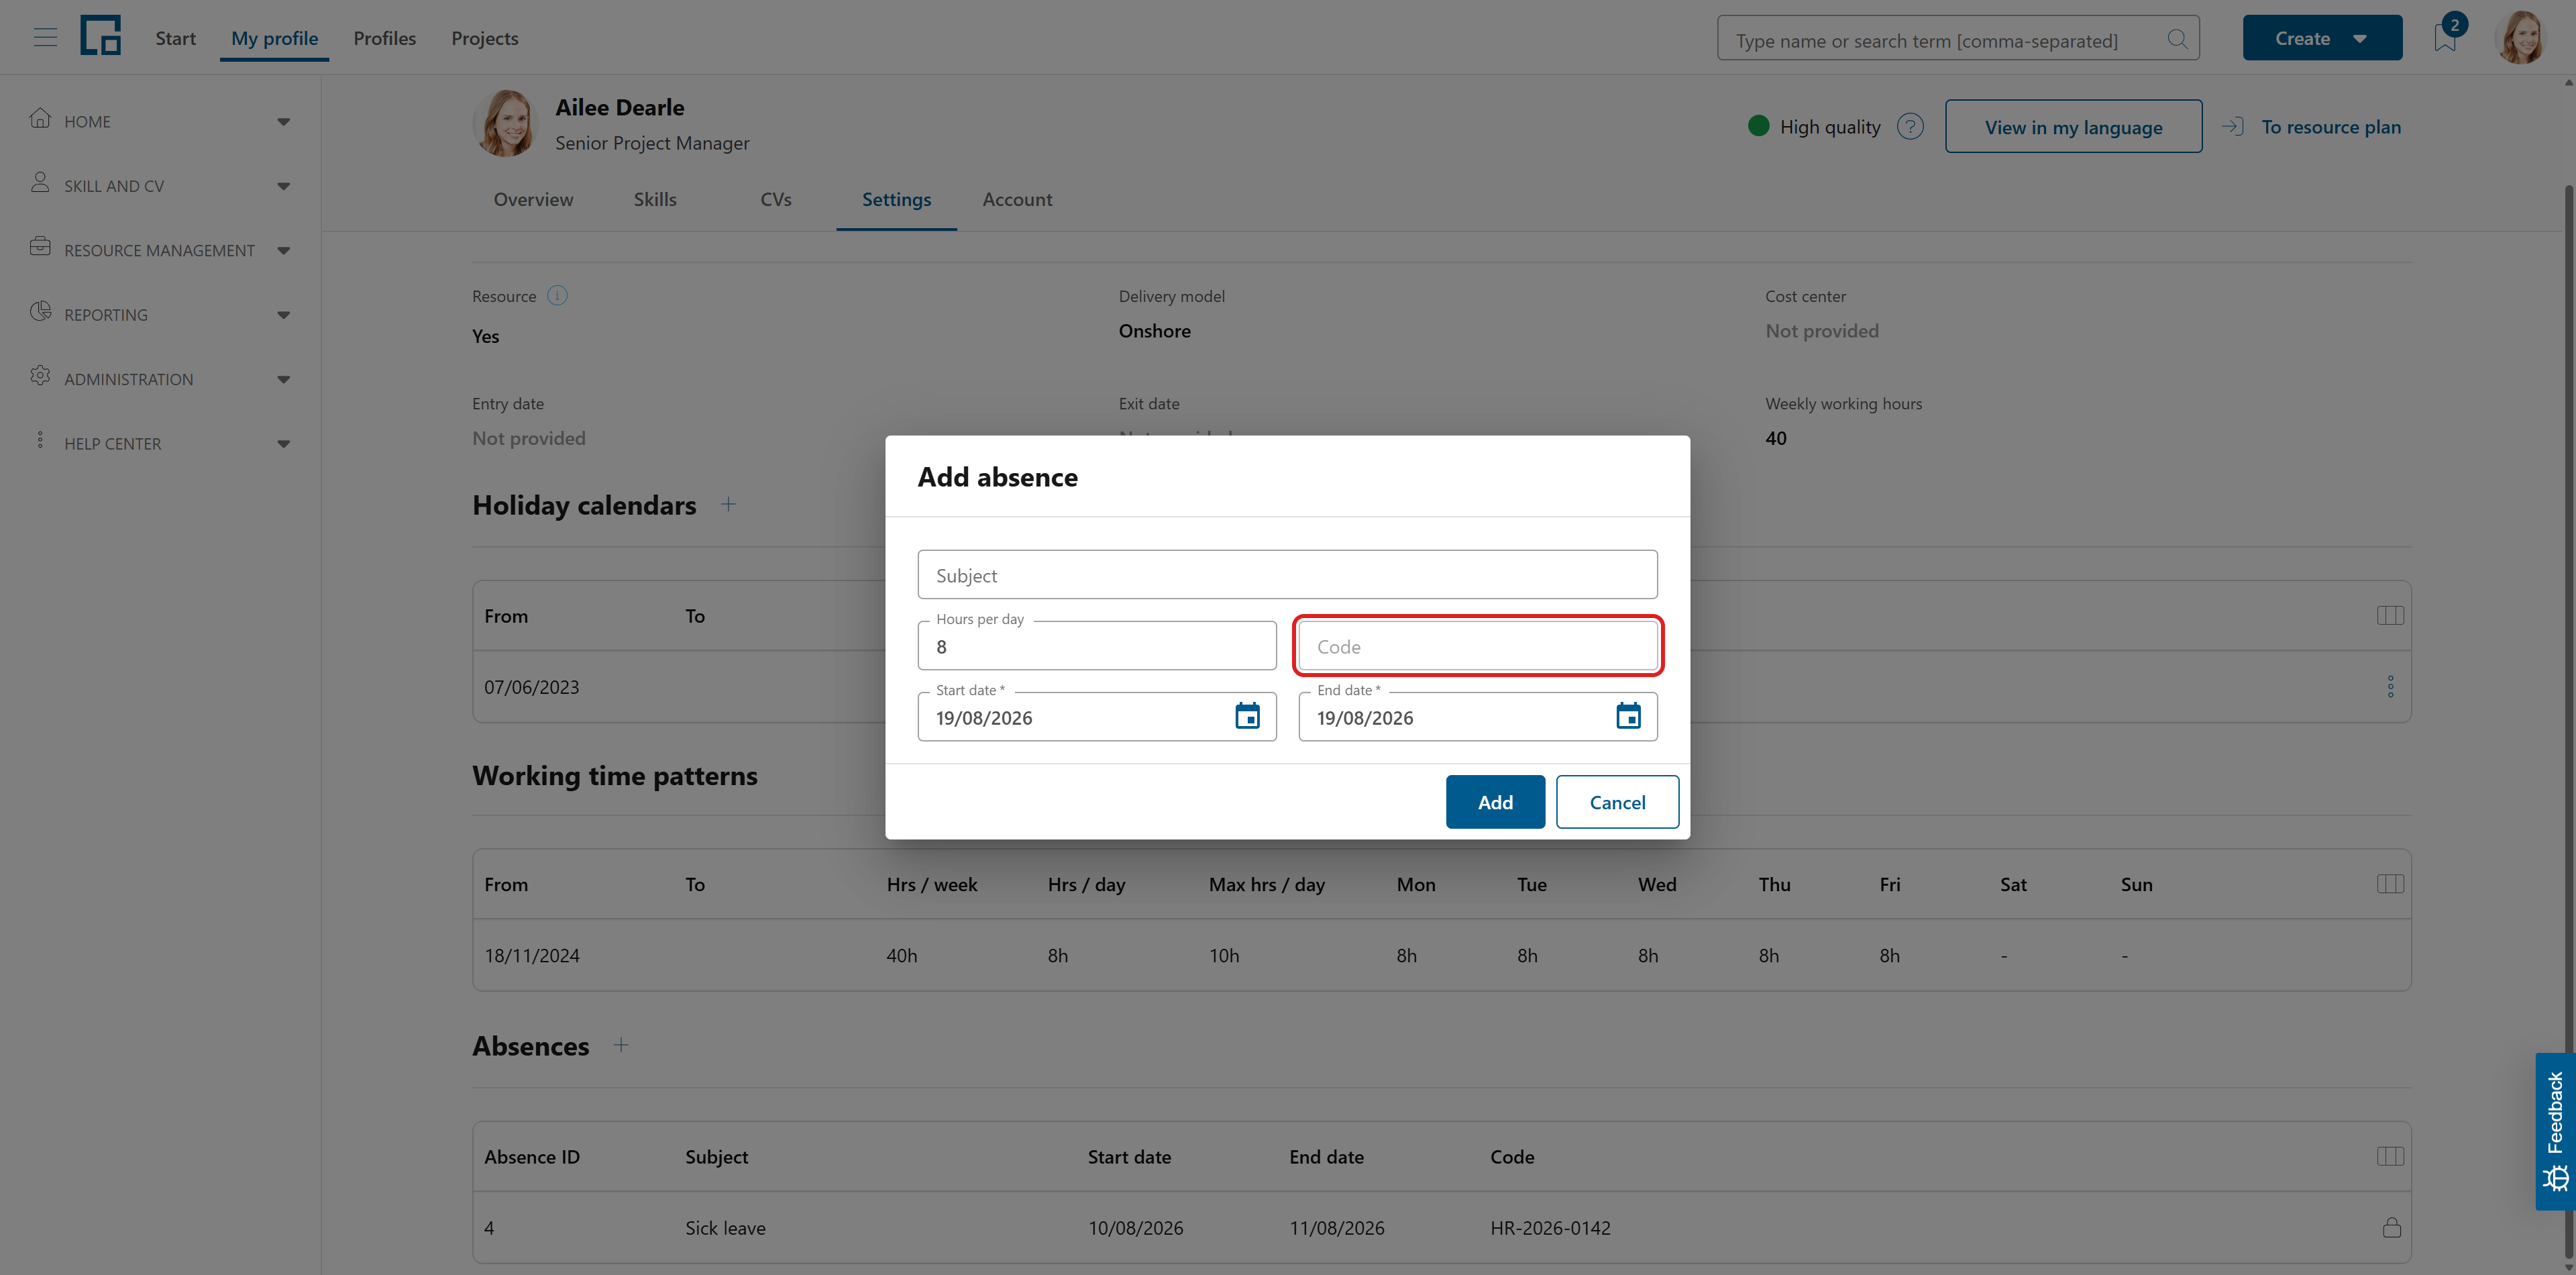Viewport: 2576px width, 1275px height.
Task: Open column settings for Holiday calendars table
Action: click(2390, 616)
